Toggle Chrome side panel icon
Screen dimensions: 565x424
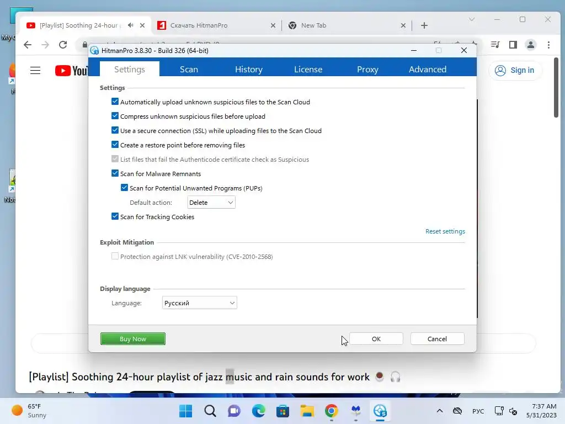[513, 45]
